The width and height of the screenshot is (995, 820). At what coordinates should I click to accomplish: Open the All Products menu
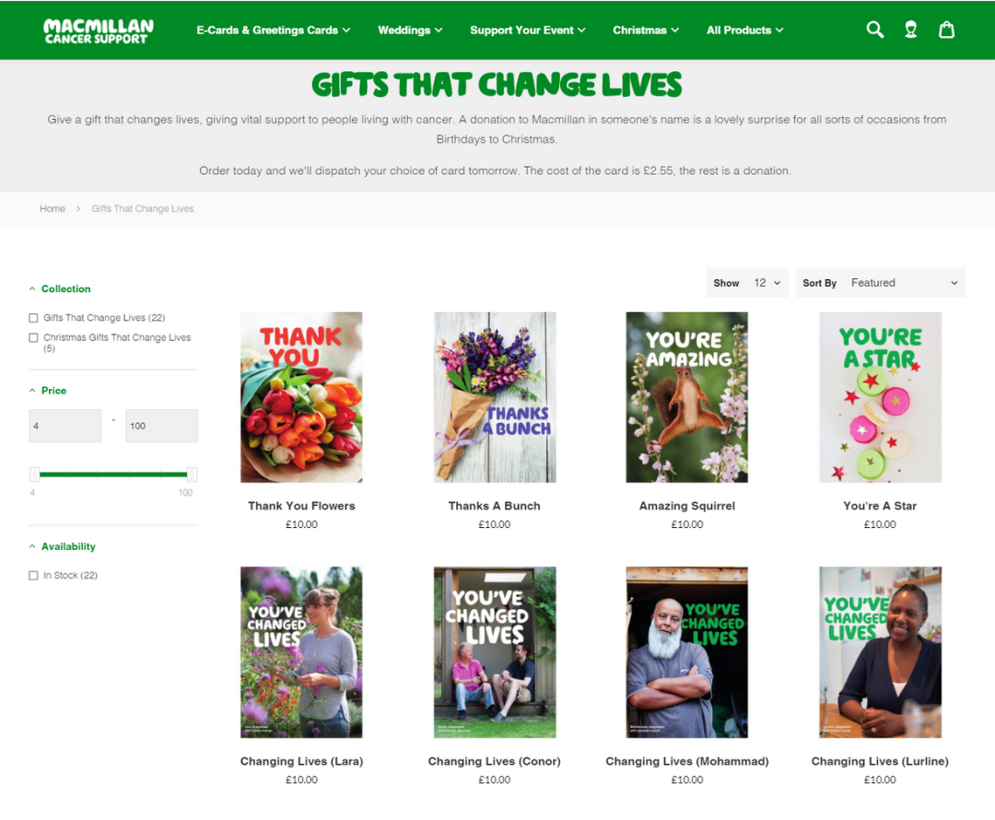tap(745, 29)
